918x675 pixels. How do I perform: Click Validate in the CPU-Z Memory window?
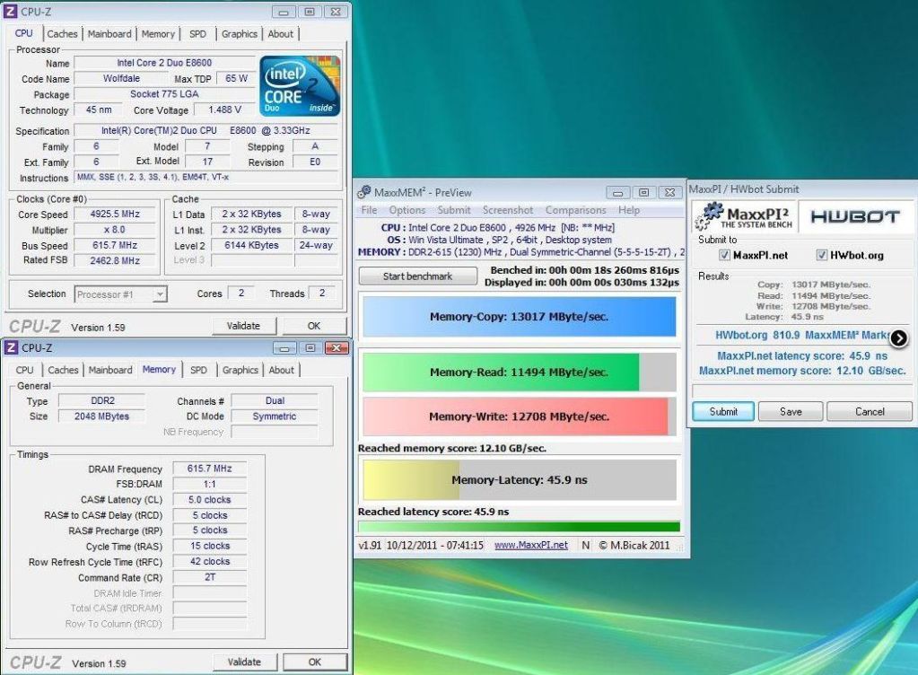pyautogui.click(x=244, y=662)
